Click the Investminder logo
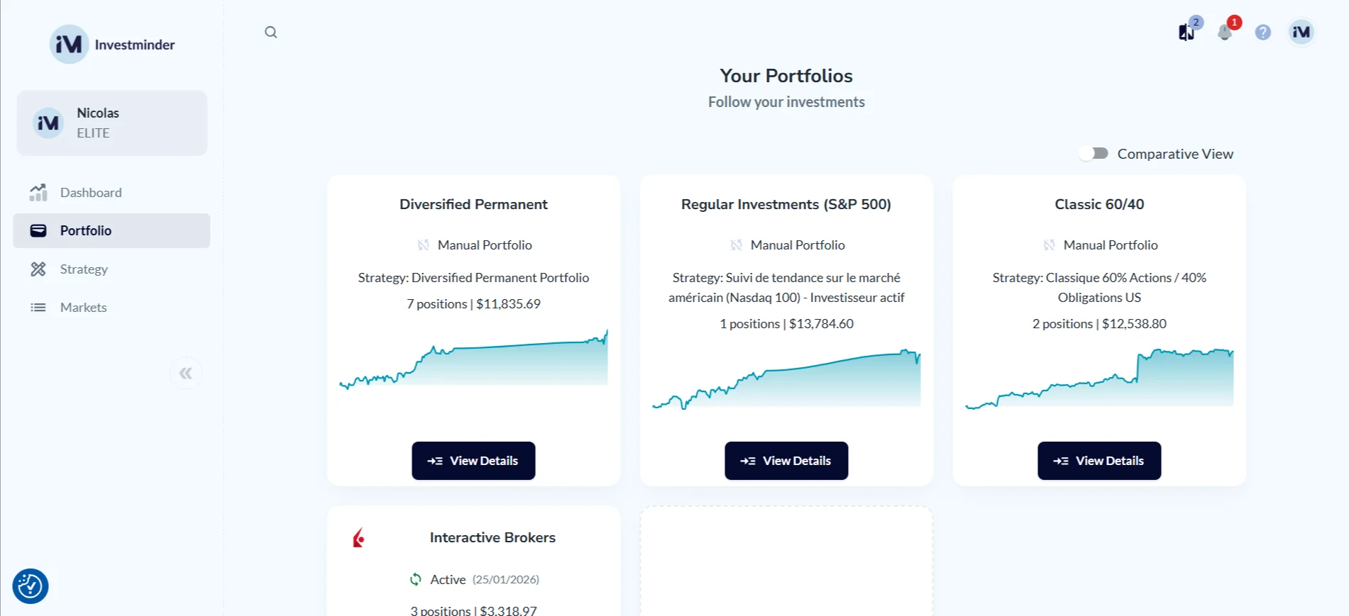 click(69, 45)
